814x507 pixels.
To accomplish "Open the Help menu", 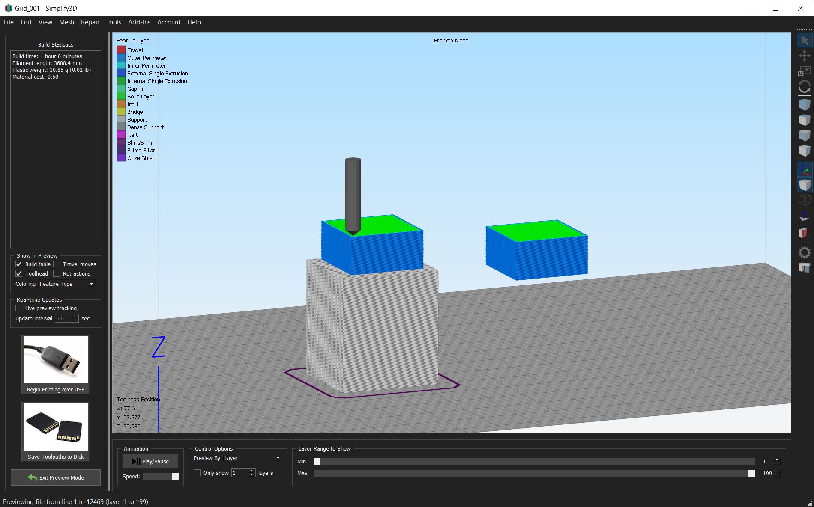I will (194, 22).
